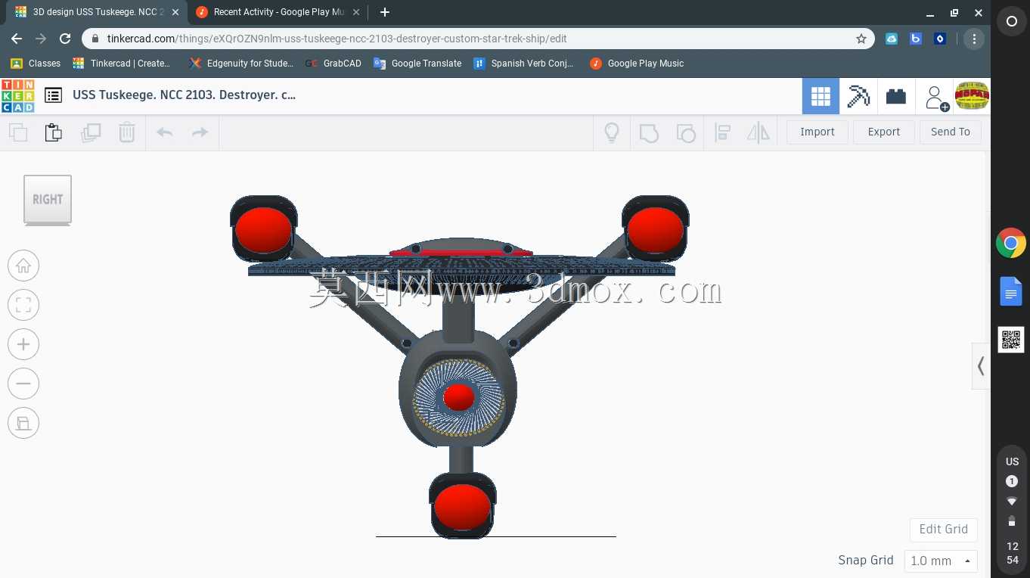Screen dimensions: 1030x578
Task: Click the RIGHT face of view cube
Action: (x=48, y=199)
